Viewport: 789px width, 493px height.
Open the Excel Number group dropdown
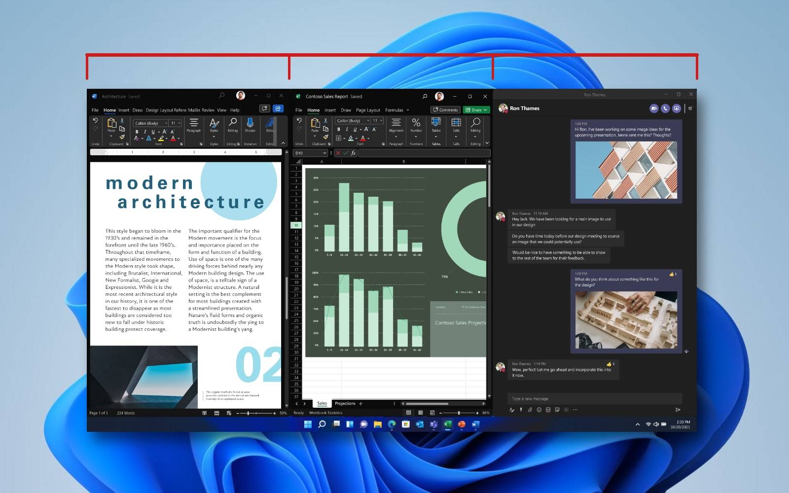pyautogui.click(x=416, y=137)
